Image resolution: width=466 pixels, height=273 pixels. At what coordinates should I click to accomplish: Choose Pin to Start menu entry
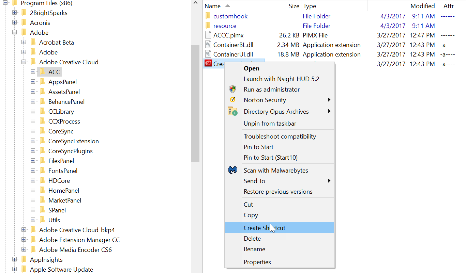pyautogui.click(x=259, y=147)
